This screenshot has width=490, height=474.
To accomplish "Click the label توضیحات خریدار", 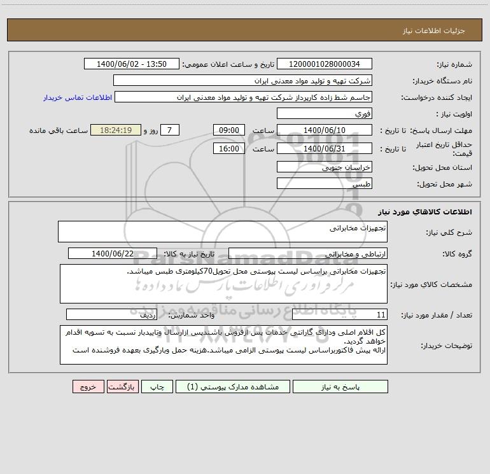I will 447,346.
